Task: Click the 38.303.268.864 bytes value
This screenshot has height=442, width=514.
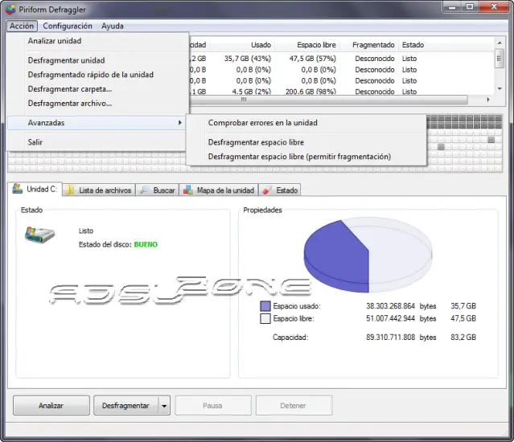Action: point(390,306)
